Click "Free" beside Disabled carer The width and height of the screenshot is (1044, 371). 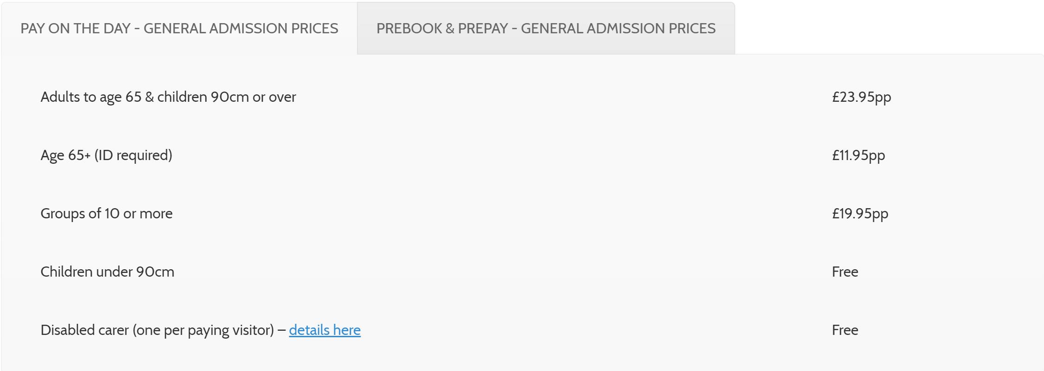click(845, 330)
